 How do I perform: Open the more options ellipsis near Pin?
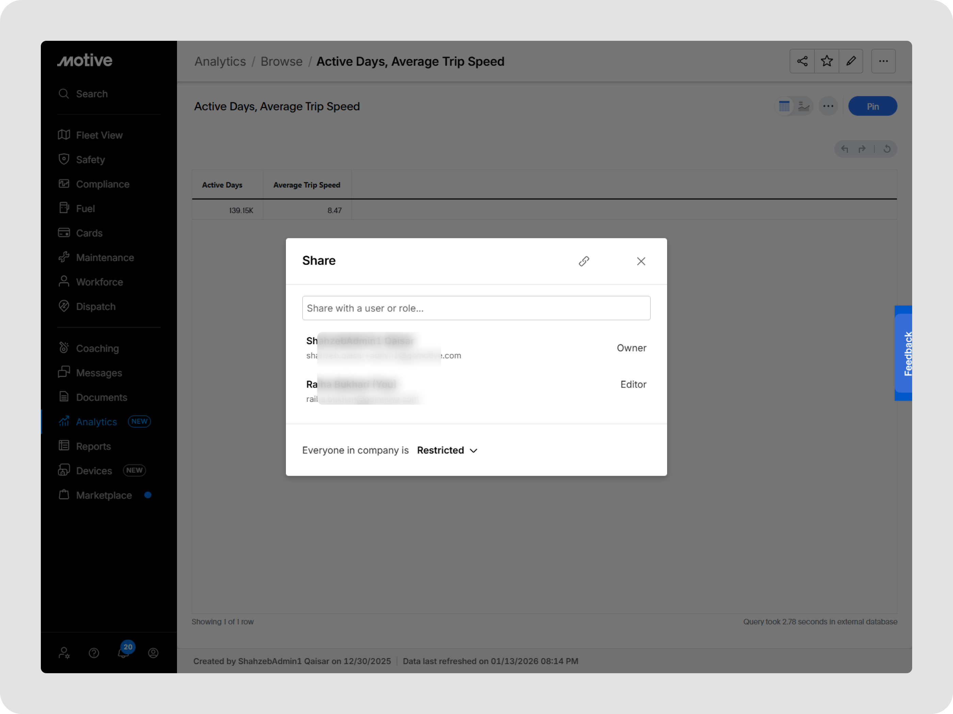828,106
